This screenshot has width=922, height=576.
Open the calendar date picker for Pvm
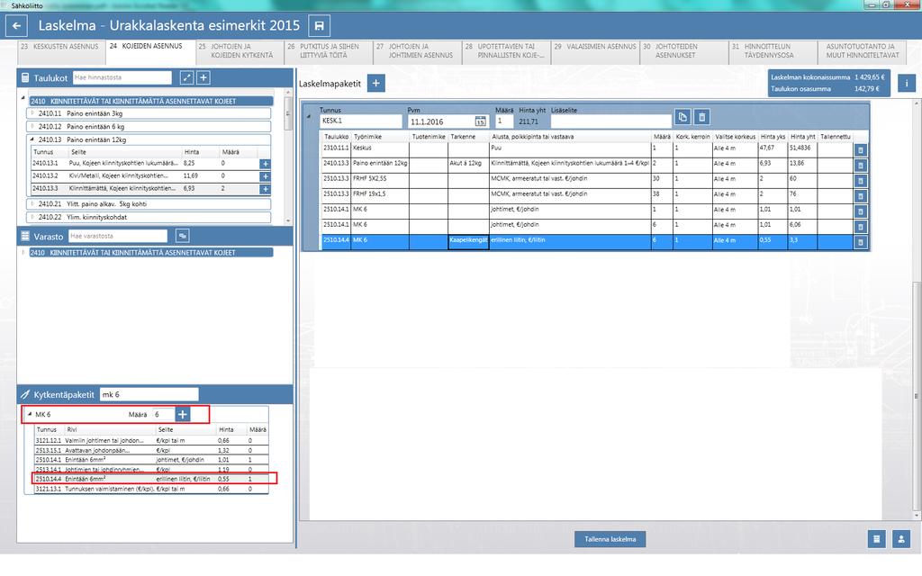[481, 121]
